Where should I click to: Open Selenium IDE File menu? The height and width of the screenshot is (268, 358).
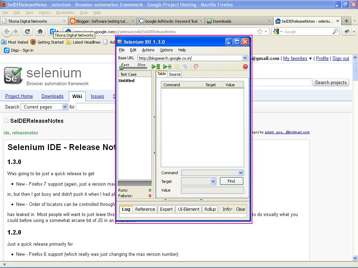point(122,50)
